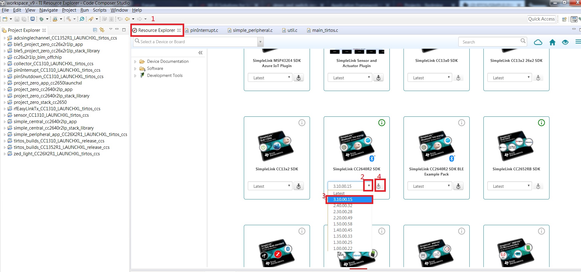Switch to the CCS Edit perspective icon
581x272 pixels.
pyautogui.click(x=574, y=19)
